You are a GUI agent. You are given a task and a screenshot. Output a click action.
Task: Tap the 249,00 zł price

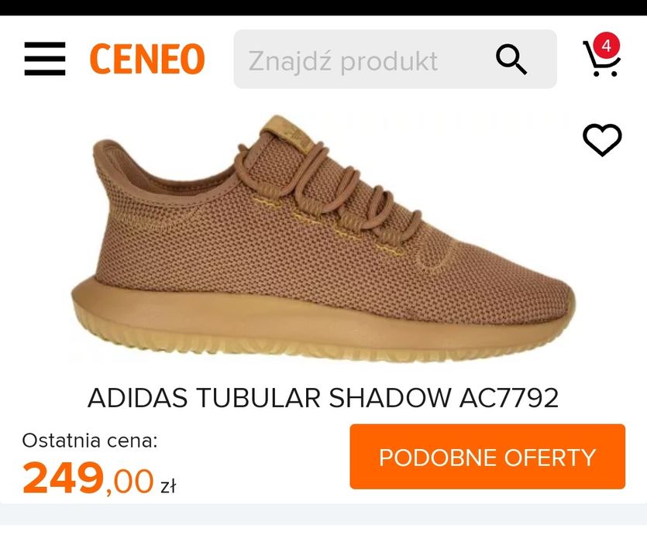(99, 478)
